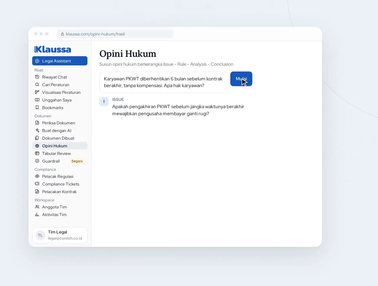This screenshot has width=378, height=286.
Task: Open Pelacakan Kontrak
Action: [x=60, y=192]
